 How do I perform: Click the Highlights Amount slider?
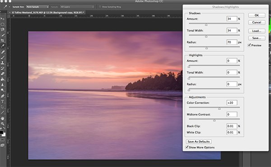point(214,66)
